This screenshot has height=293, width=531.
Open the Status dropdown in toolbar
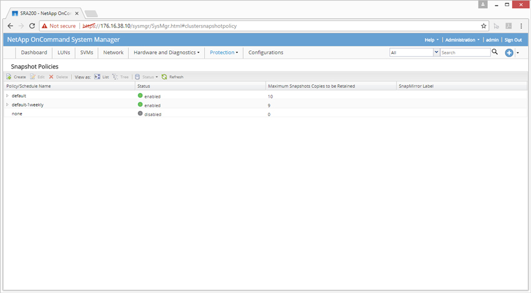pyautogui.click(x=146, y=77)
